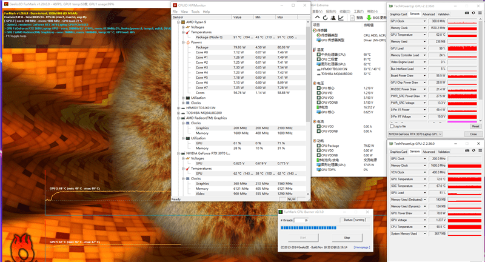The width and height of the screenshot is (485, 262).
Task: Toggle Log to file checkbox in GPU-Z
Action: coord(392,126)
